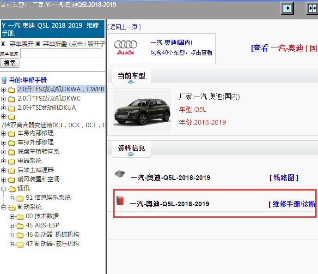
Task: Click folder icon of 后轴主减速器
Action: point(12,171)
